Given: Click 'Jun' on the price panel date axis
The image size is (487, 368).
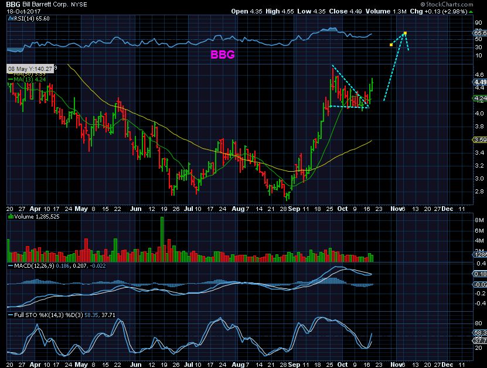Looking at the screenshot, I should [x=136, y=209].
